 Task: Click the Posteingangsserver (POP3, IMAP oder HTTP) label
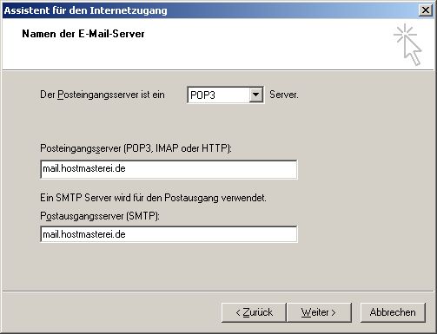pos(136,148)
